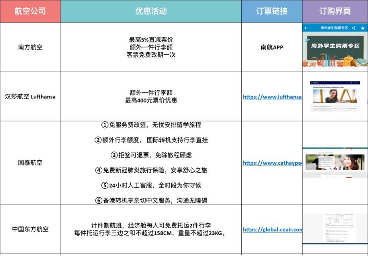
Task: Select the 订购界面 column header
Action: tap(335, 11)
